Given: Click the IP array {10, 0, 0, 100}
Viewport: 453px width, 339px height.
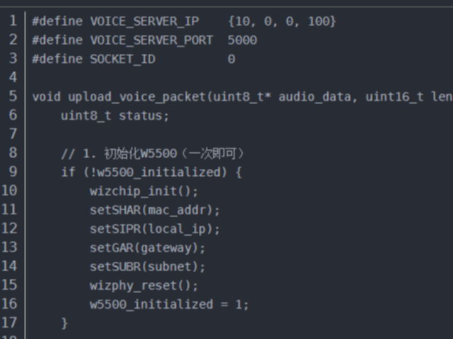Looking at the screenshot, I should [x=282, y=21].
